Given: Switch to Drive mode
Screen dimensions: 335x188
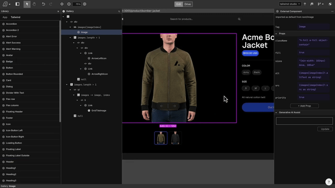Looking at the screenshot, I should point(188,4).
